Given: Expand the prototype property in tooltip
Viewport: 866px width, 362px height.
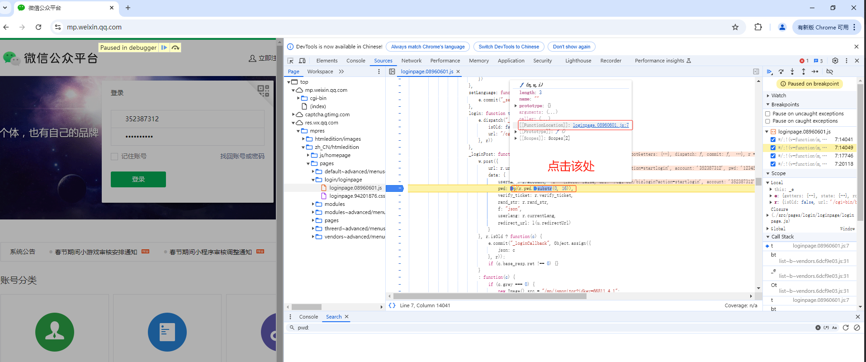Looking at the screenshot, I should 516,105.
